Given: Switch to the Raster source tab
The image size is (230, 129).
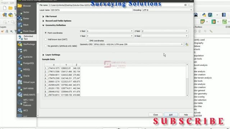Looking at the screenshot, I should point(27,18).
